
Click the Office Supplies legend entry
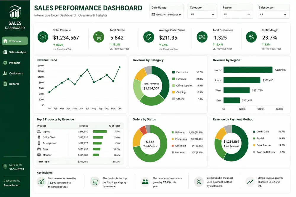(x=187, y=86)
